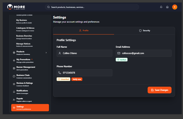The width and height of the screenshot is (183, 119).
Task: Click the search products bar
Action: click(92, 7)
